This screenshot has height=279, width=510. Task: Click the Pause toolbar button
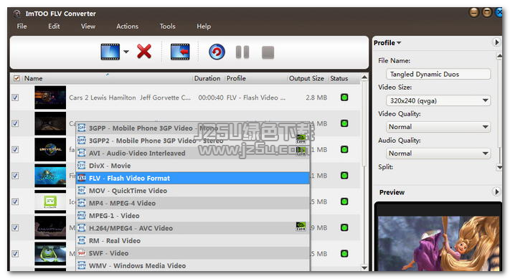click(242, 52)
